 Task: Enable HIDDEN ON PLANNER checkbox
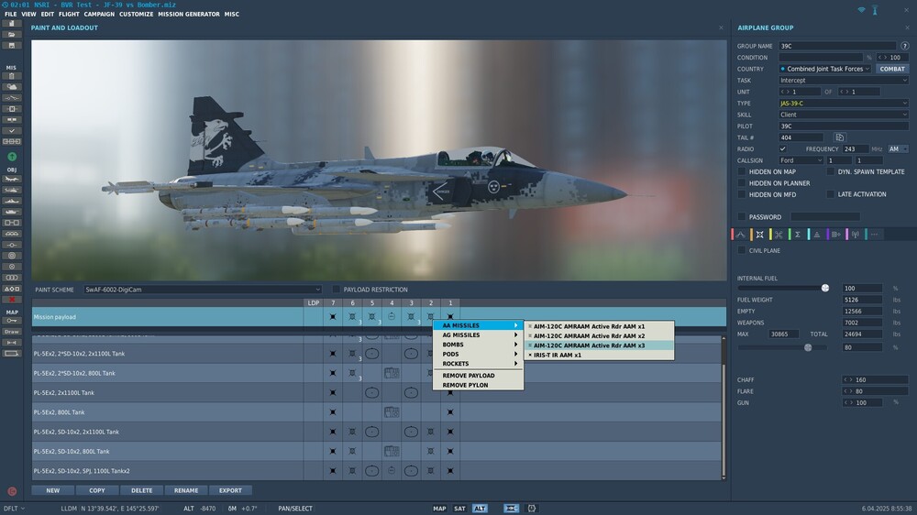click(x=742, y=183)
